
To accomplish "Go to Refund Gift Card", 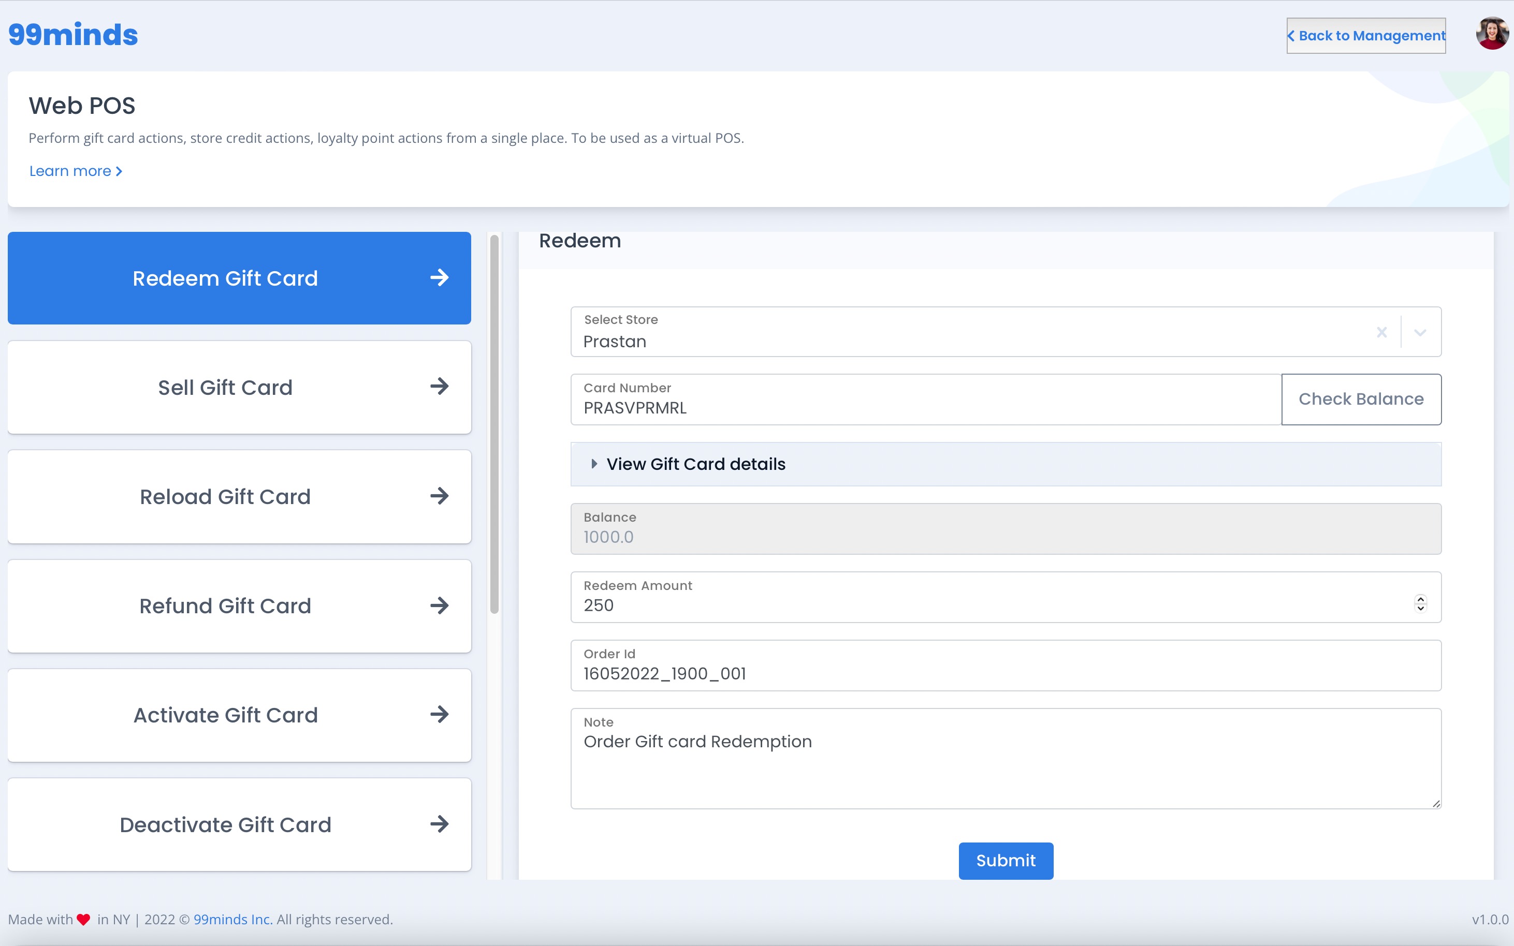I will pyautogui.click(x=239, y=605).
